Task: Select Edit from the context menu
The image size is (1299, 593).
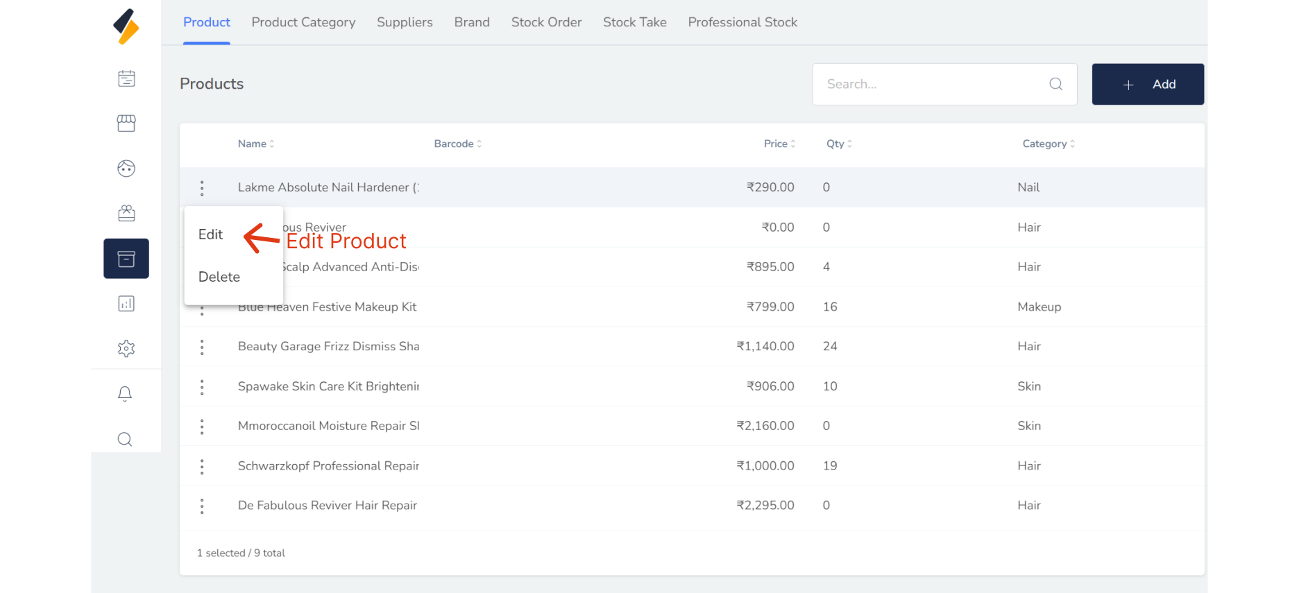Action: [211, 234]
